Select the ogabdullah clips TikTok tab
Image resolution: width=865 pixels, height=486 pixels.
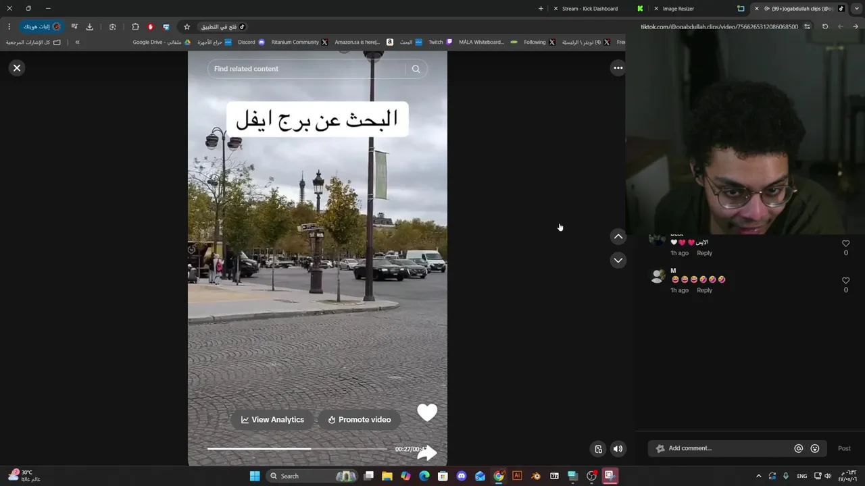coord(801,9)
